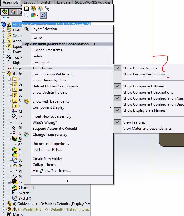Click the Change Transparency menu icon
This screenshot has height=216, width=184.
coord(27,135)
